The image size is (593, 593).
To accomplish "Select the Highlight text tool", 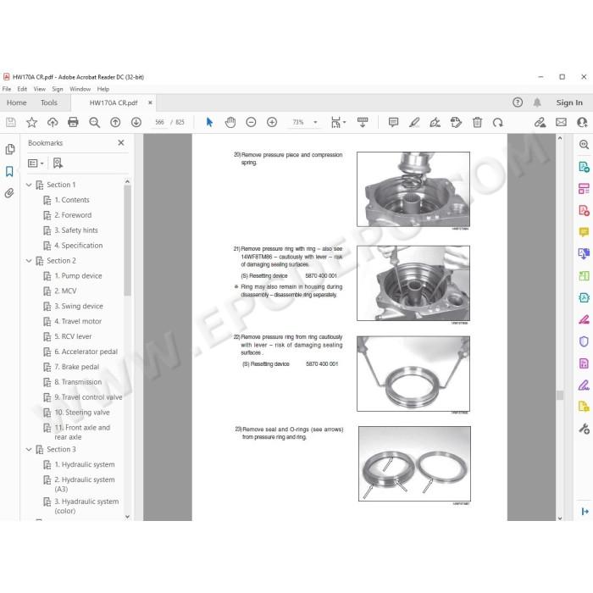I will [414, 122].
